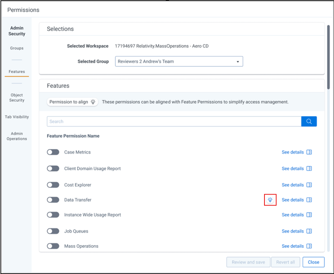Switch on Job Queues permission

click(53, 231)
